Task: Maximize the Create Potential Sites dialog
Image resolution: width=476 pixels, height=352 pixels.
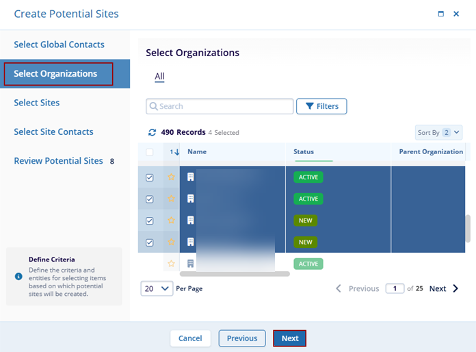Action: click(440, 14)
